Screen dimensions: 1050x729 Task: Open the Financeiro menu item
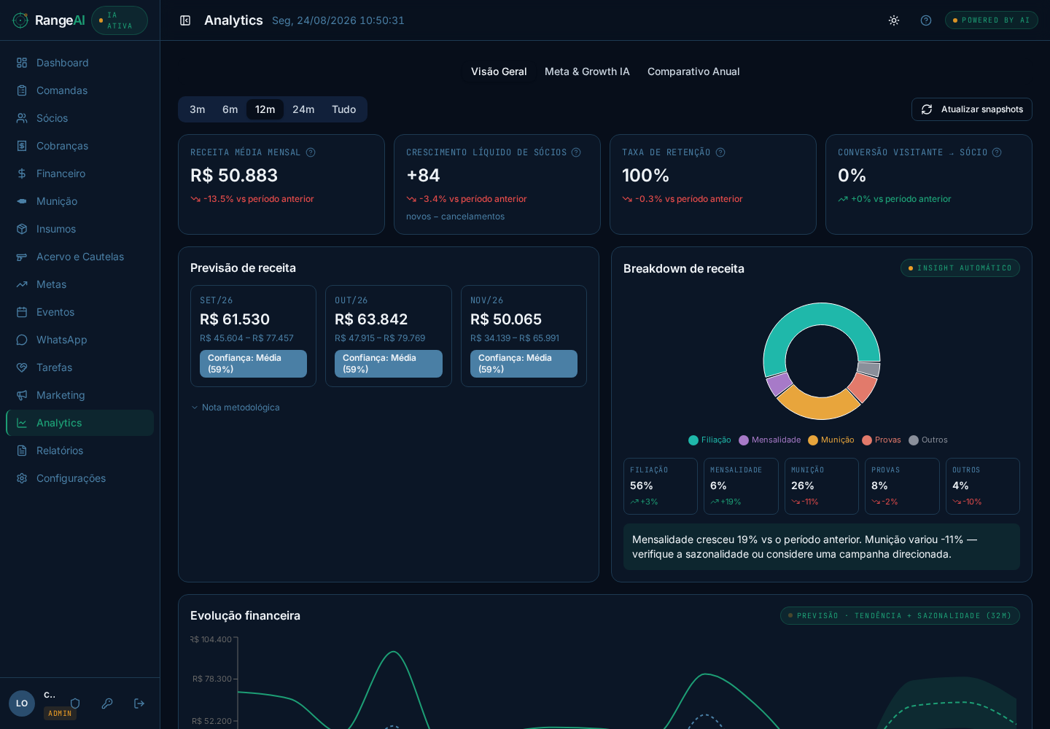pyautogui.click(x=80, y=174)
